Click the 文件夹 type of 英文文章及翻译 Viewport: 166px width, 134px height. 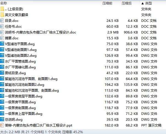click(x=146, y=15)
